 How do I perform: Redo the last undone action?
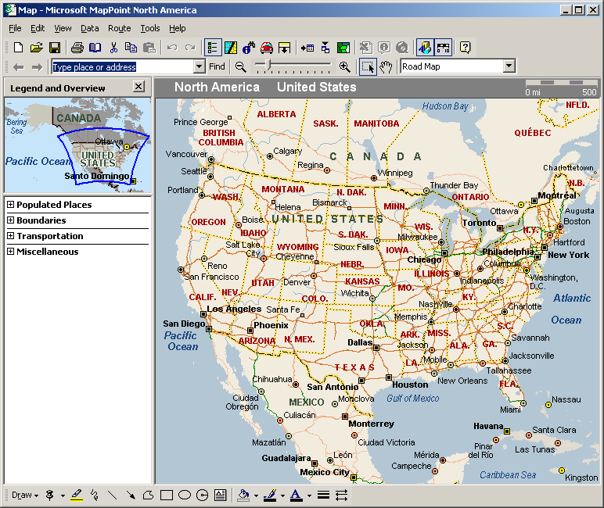[190, 48]
